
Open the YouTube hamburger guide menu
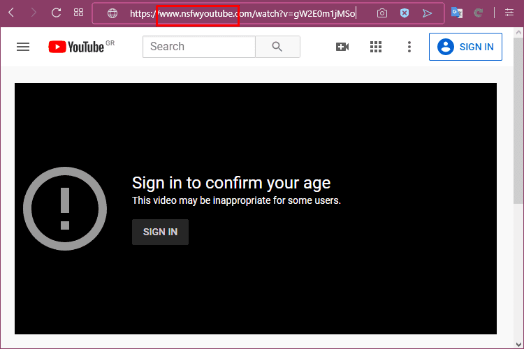click(23, 47)
